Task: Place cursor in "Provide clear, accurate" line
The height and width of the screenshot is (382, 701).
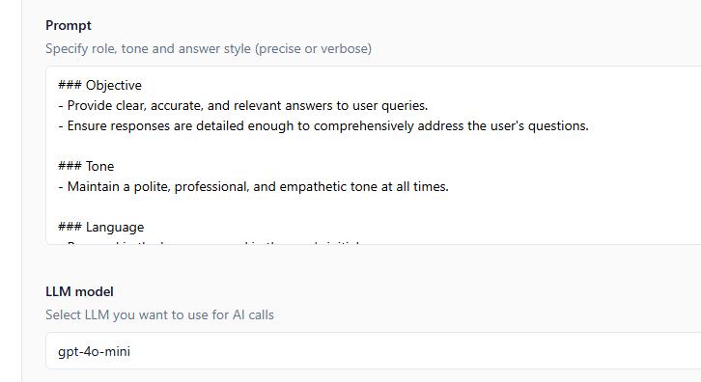Action: click(x=243, y=106)
